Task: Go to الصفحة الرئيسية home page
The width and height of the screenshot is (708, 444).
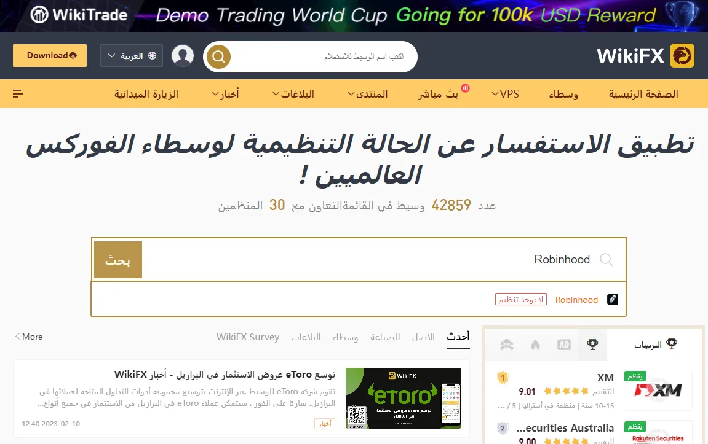Action: tap(643, 94)
